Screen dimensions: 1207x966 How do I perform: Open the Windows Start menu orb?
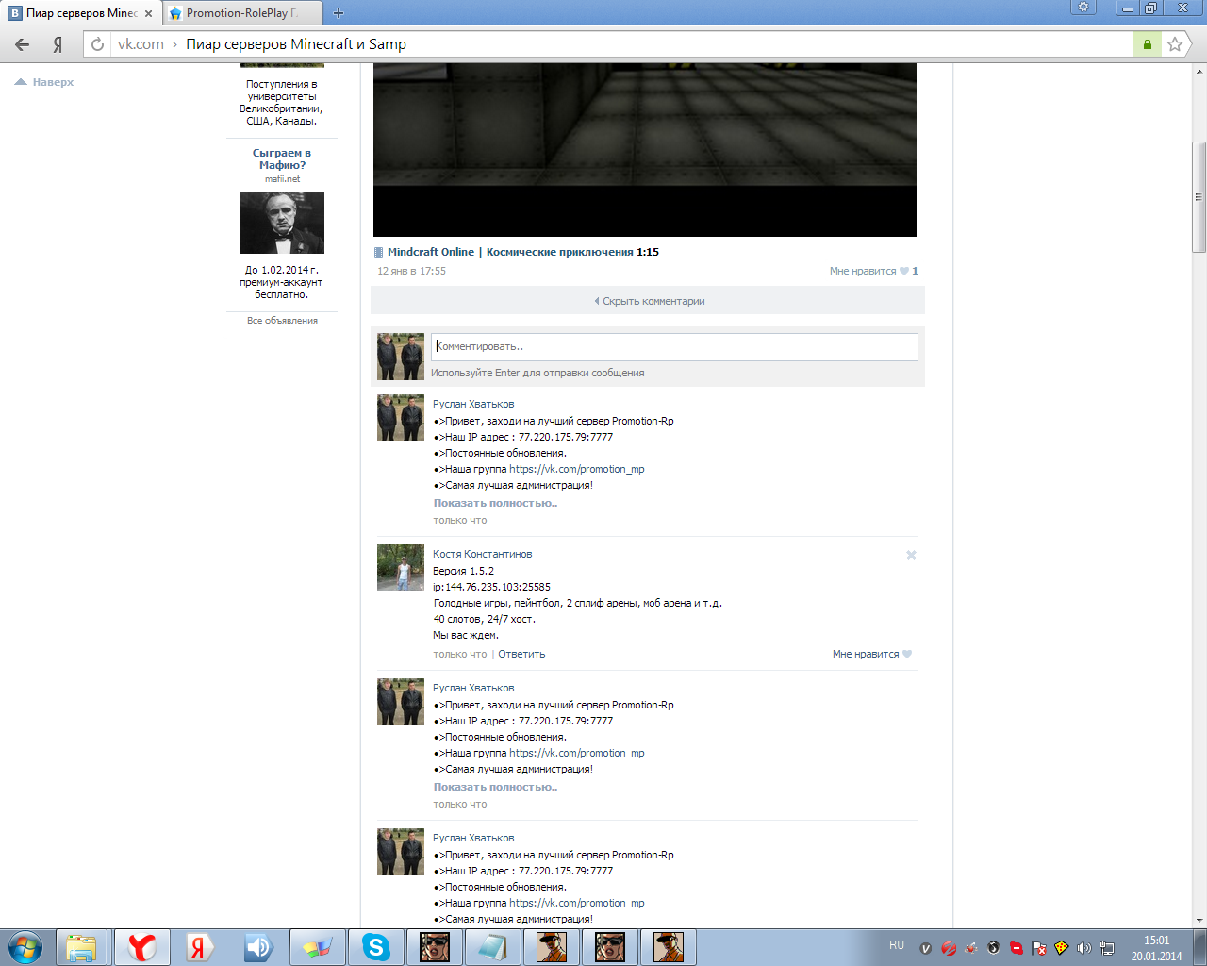(25, 947)
